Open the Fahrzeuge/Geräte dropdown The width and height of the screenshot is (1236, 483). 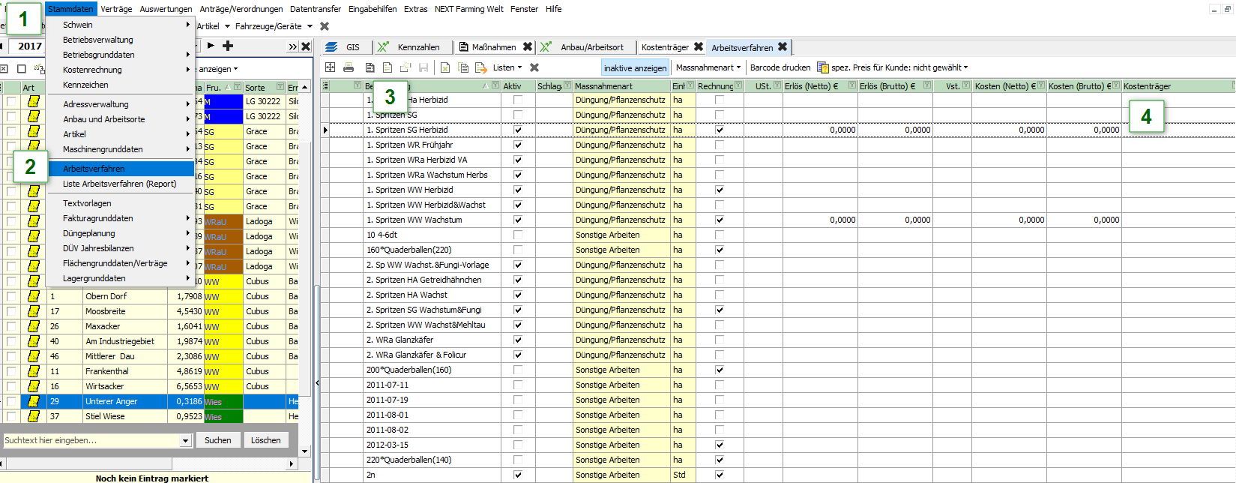click(x=273, y=26)
